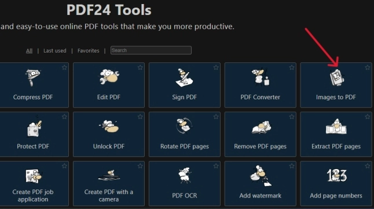374x209 pixels.
Task: Click the Sign PDF label
Action: pyautogui.click(x=184, y=97)
